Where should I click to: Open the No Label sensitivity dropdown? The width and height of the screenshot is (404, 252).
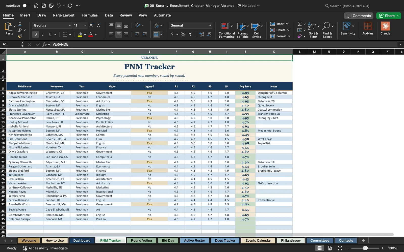pos(248,6)
